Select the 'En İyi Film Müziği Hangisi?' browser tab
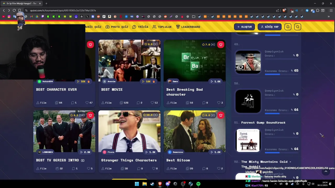335x188 pixels. coord(21,3)
